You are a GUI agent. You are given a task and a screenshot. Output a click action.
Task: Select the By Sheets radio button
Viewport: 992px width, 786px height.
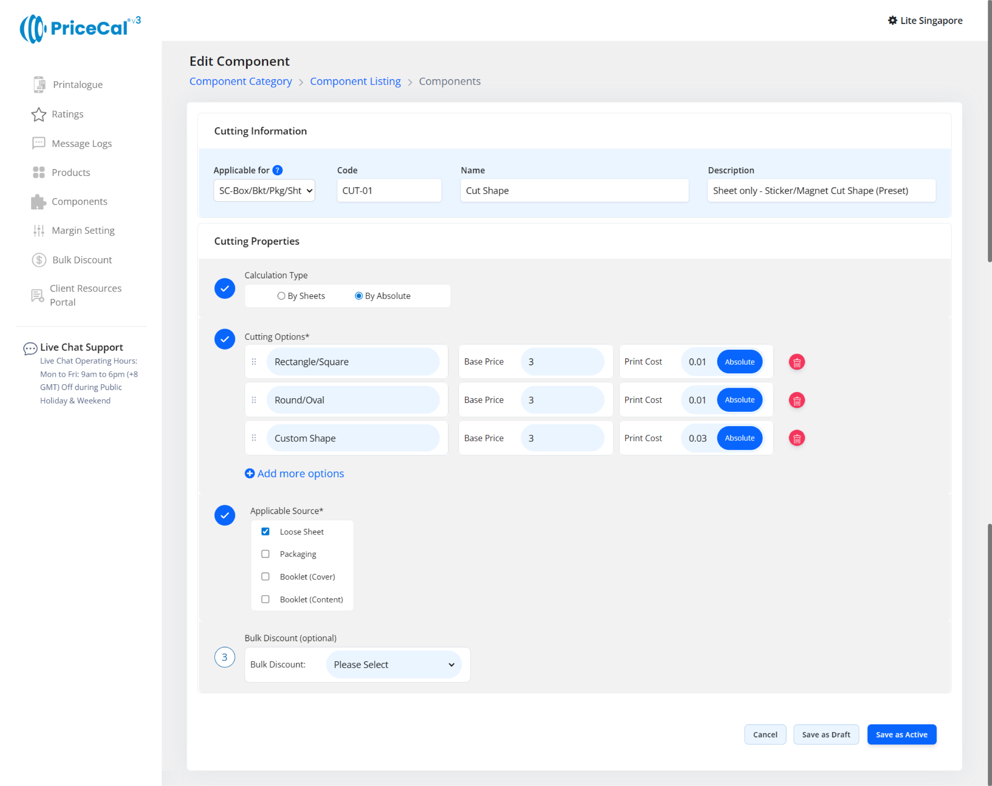tap(281, 296)
